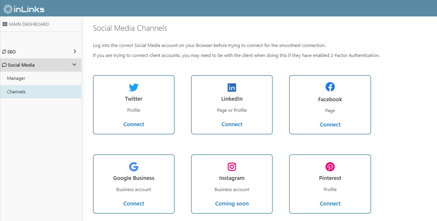Image resolution: width=437 pixels, height=221 pixels.
Task: Click 'Page' text under Facebook
Action: [x=330, y=111]
